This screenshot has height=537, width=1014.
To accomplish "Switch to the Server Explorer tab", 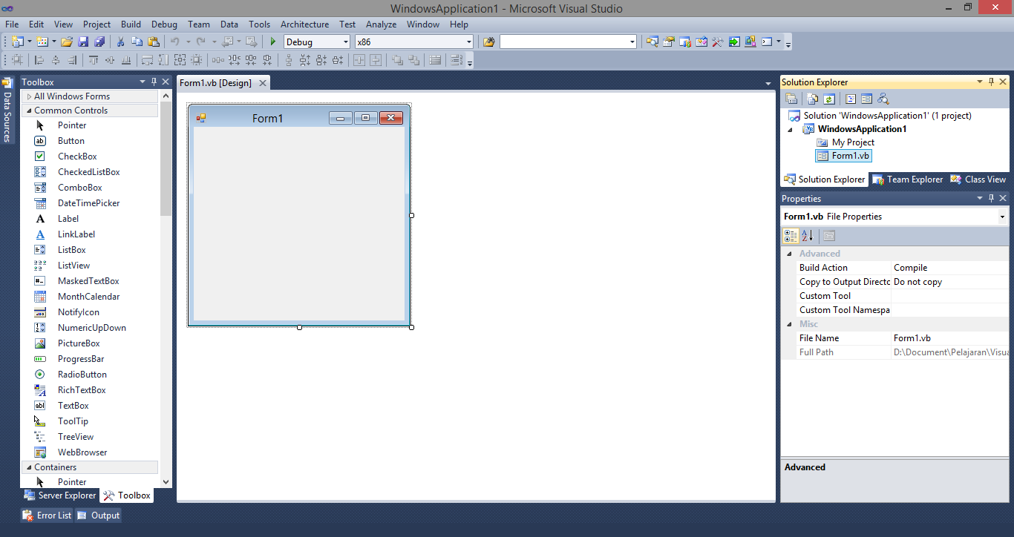I will click(x=60, y=495).
